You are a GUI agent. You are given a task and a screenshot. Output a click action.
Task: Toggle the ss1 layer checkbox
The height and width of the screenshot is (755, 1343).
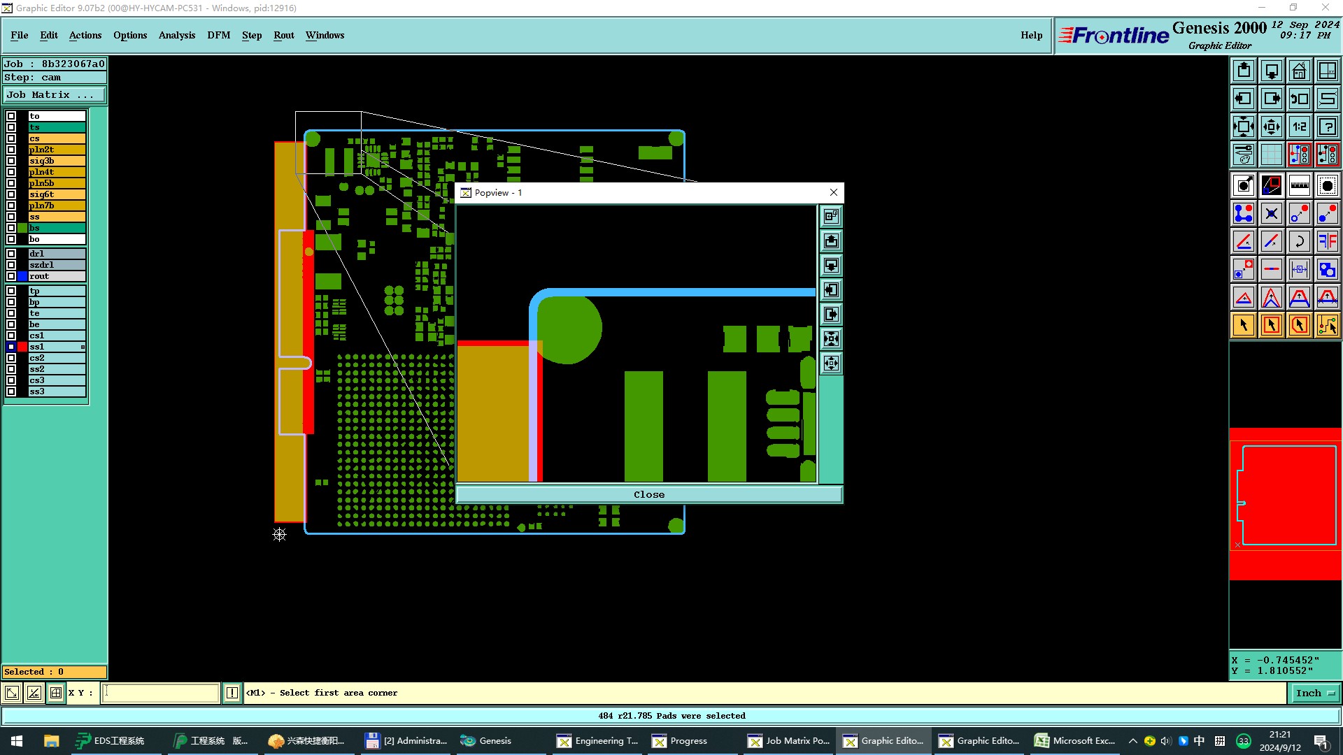click(11, 347)
